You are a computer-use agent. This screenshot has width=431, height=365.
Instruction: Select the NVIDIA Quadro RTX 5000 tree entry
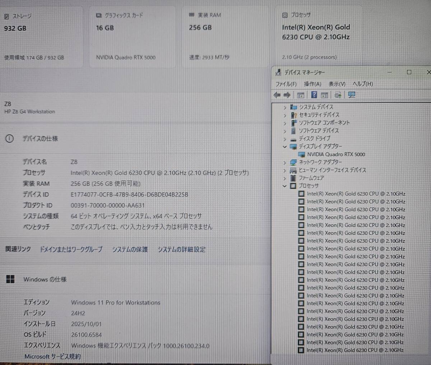tap(336, 154)
